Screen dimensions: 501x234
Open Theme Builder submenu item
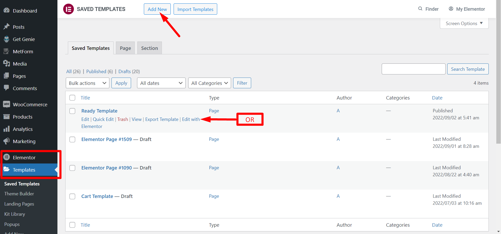pos(19,194)
